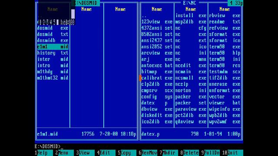Click the E:\NC panel title
The height and width of the screenshot is (156, 278).
coord(190,3)
